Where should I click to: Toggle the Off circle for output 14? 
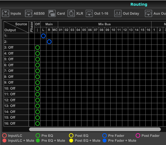pyautogui.click(x=37, y=112)
